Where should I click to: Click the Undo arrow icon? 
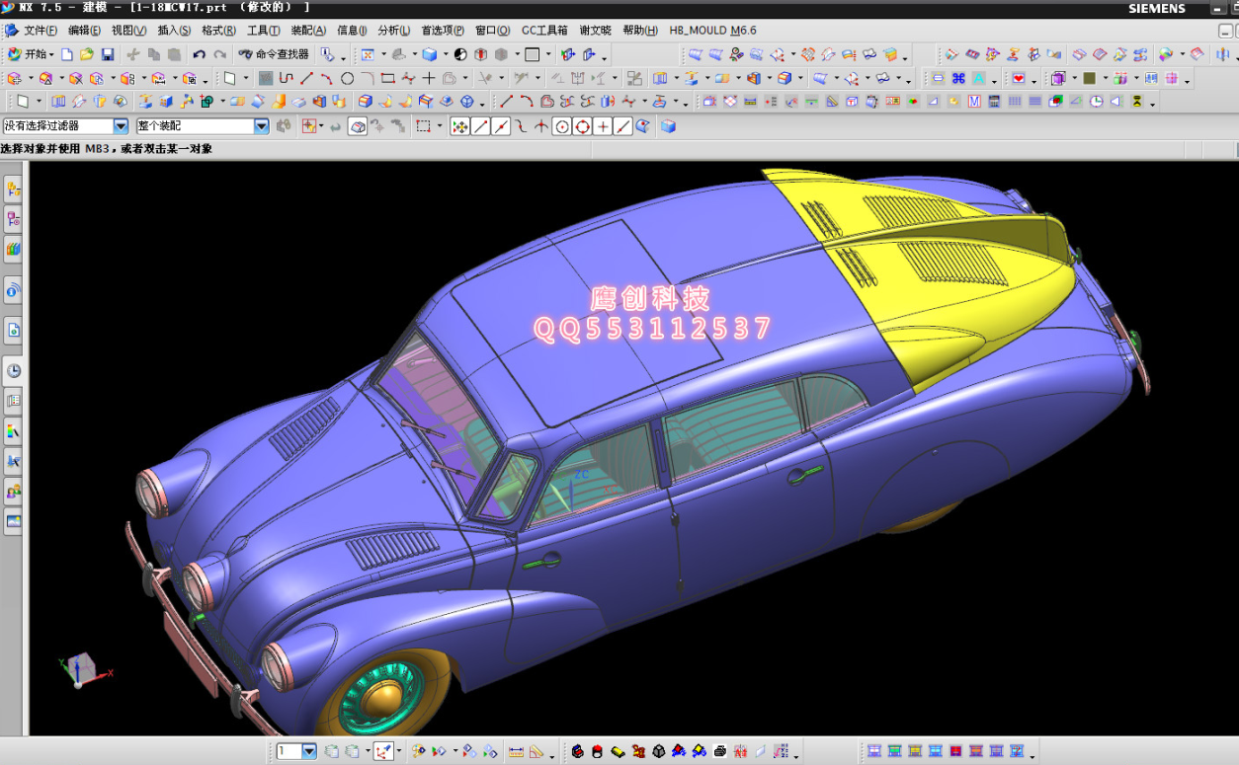click(x=200, y=55)
